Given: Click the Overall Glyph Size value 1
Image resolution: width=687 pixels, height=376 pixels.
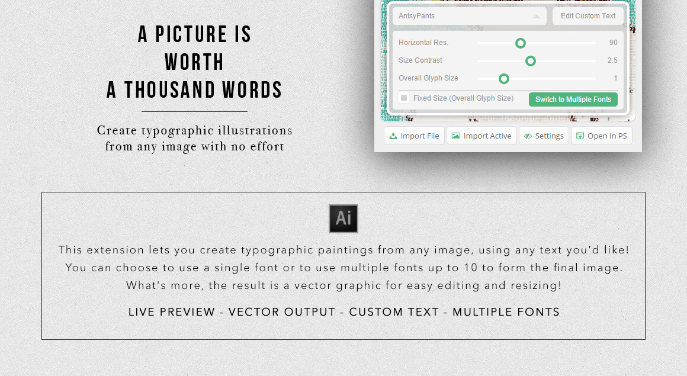Looking at the screenshot, I should tap(615, 78).
